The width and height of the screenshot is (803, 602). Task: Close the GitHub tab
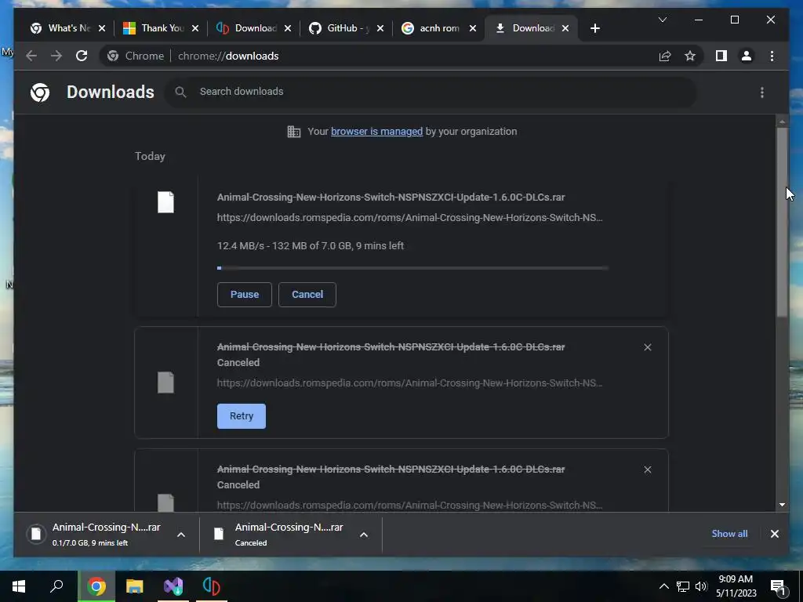pos(380,29)
